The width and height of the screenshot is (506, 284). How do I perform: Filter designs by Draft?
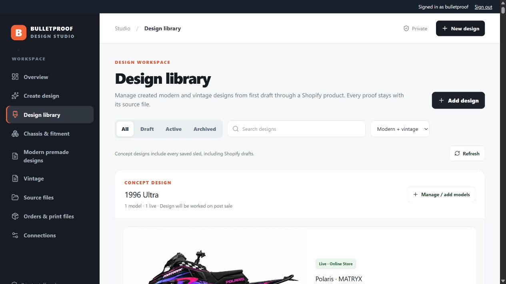[147, 129]
